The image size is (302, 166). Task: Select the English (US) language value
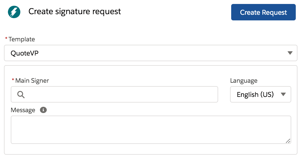(x=255, y=95)
